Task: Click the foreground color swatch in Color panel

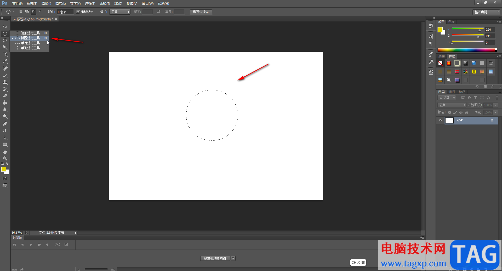Action: (x=440, y=30)
